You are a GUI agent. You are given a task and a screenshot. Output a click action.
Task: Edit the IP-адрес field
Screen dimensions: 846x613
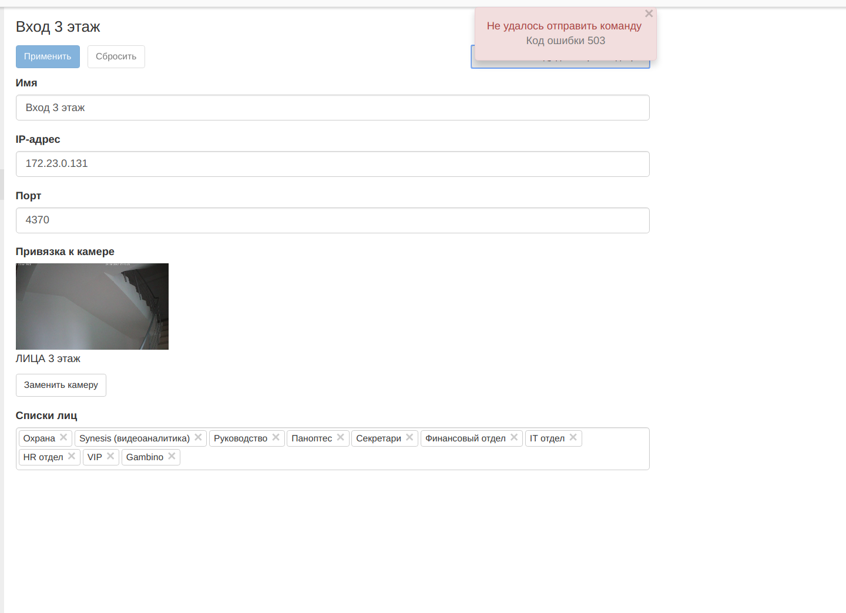pyautogui.click(x=333, y=164)
